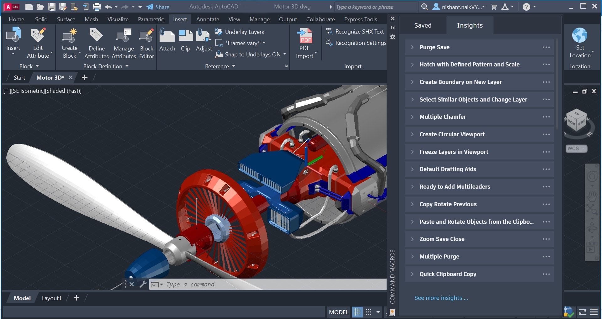Expand the Purge Save macro insight

(x=412, y=47)
